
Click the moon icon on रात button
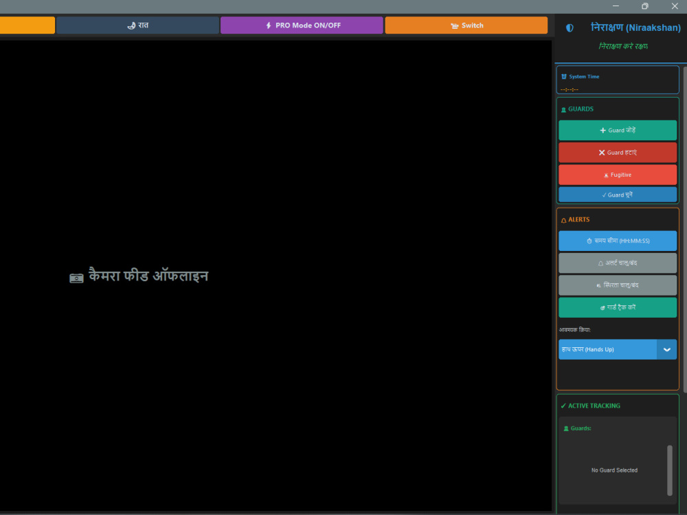coord(131,26)
